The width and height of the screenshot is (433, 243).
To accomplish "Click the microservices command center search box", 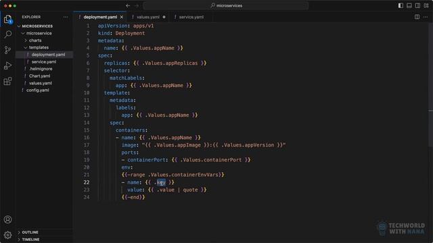I will [226, 5].
